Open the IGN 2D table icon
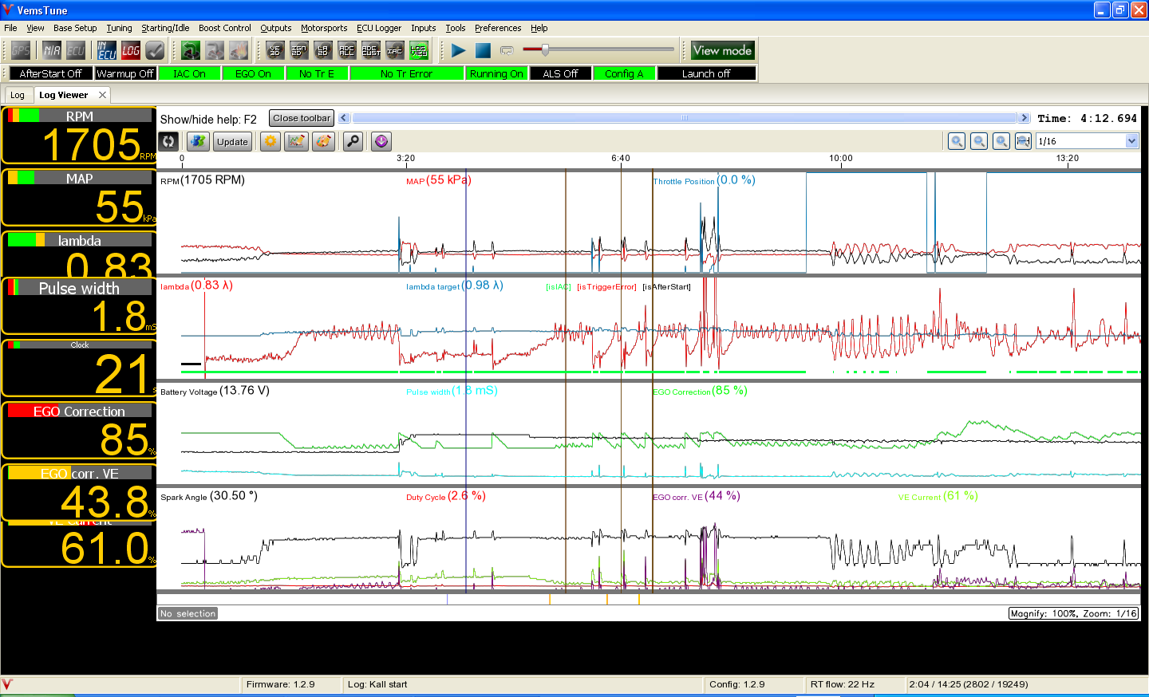Screen dimensions: 1149x697 tap(299, 51)
